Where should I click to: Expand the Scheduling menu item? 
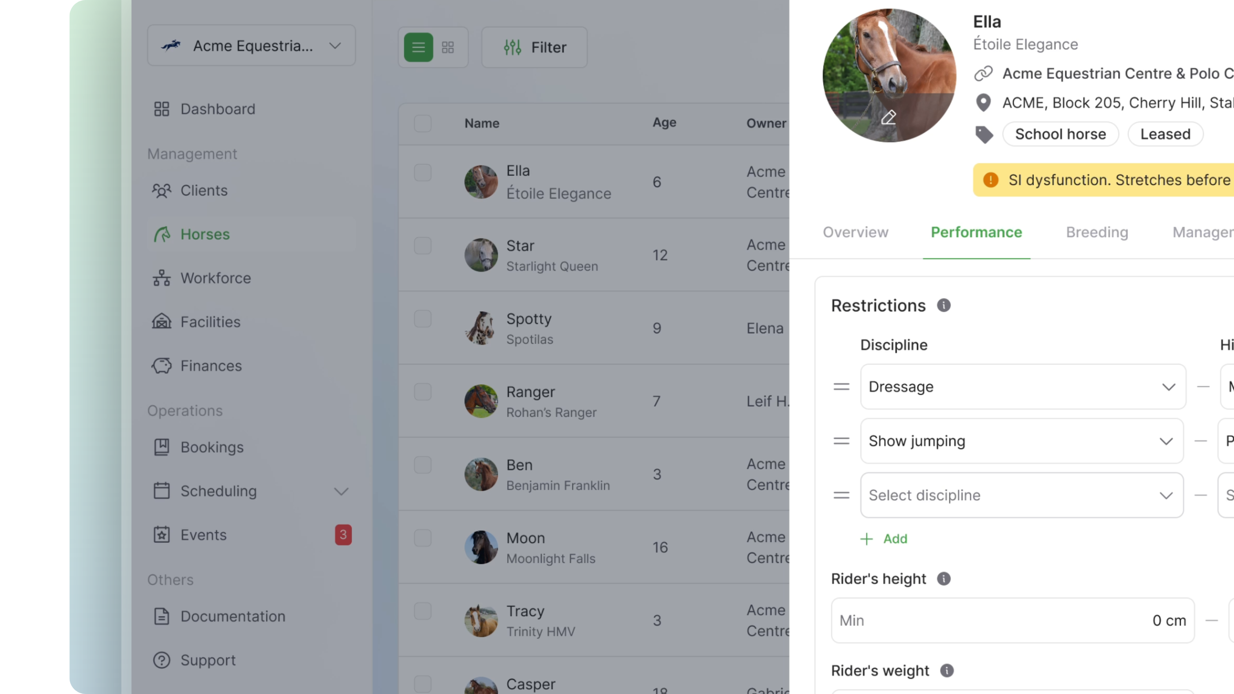tap(341, 491)
